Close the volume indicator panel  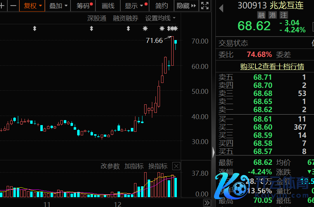click(x=176, y=166)
